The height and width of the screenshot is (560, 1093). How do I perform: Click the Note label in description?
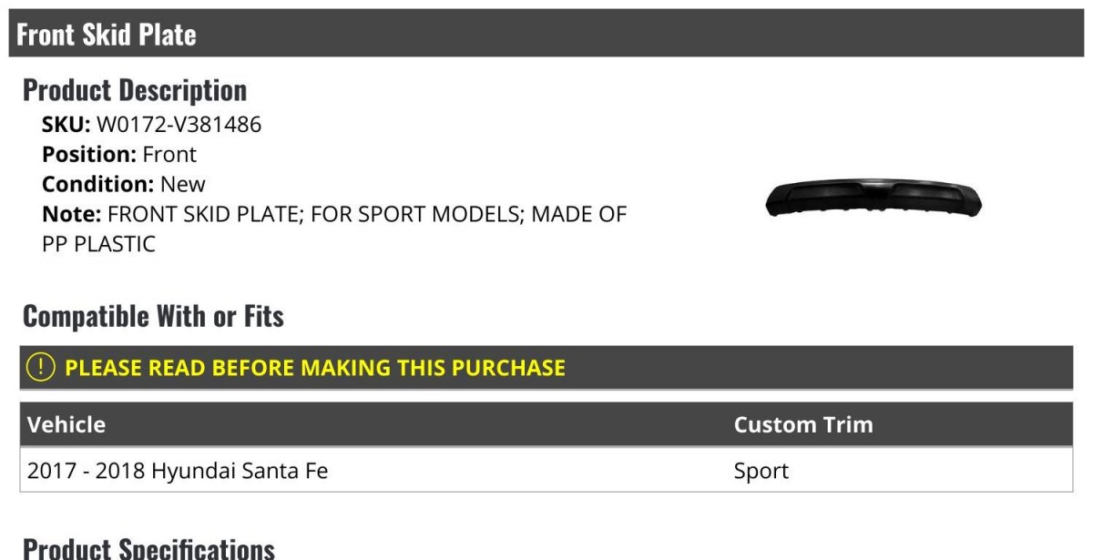71,214
